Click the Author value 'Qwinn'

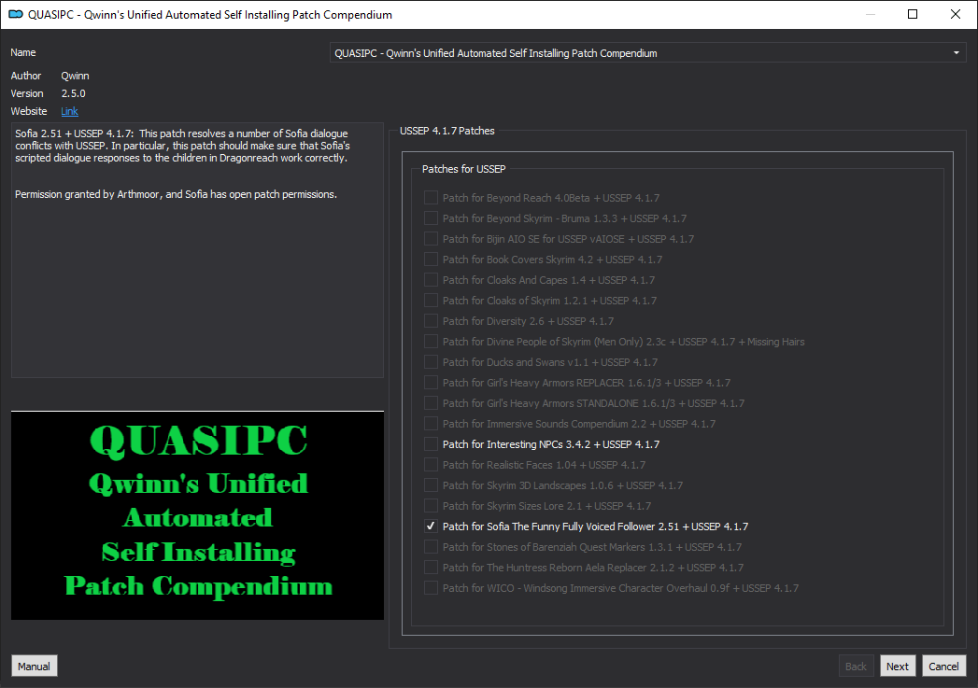pyautogui.click(x=75, y=76)
